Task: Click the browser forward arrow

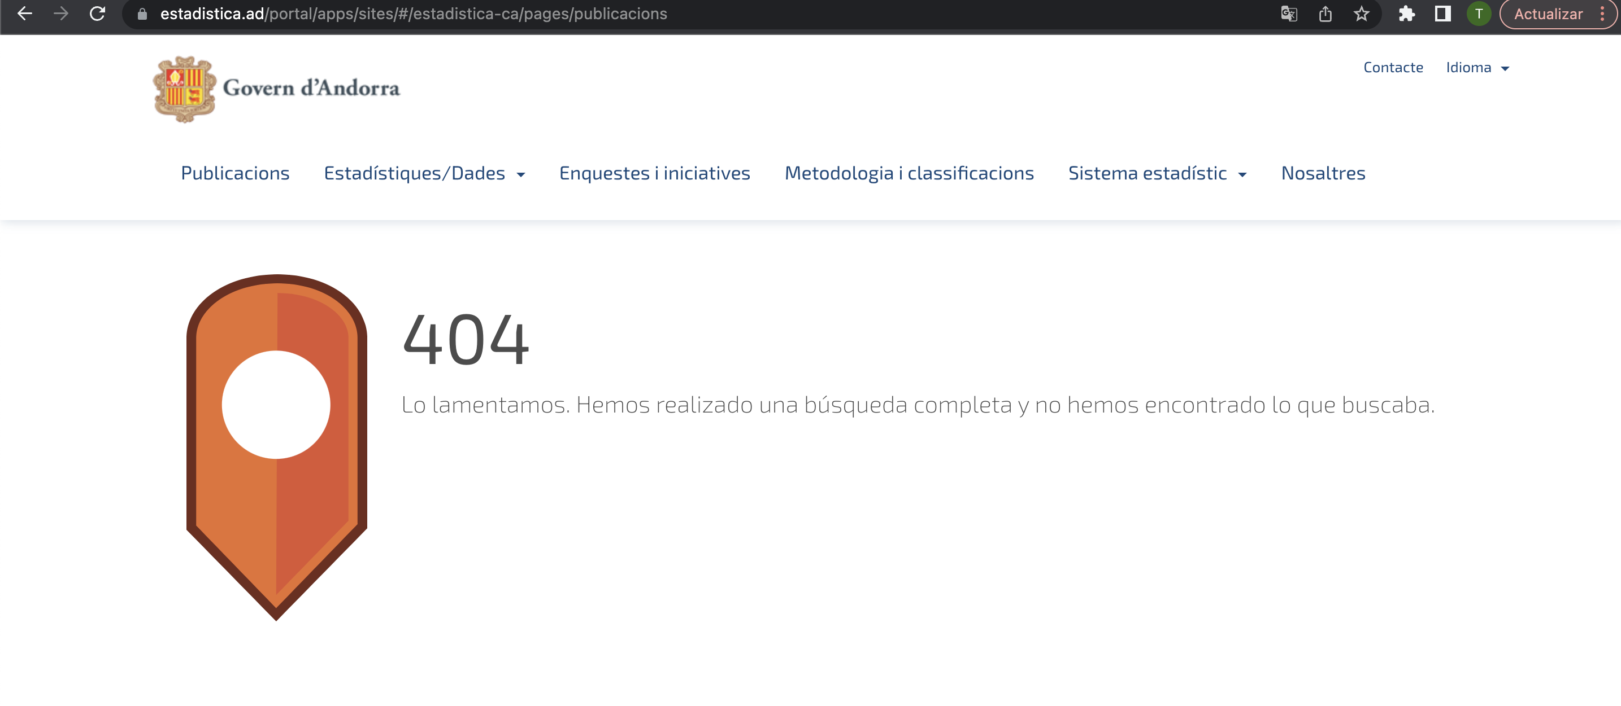Action: [x=61, y=13]
